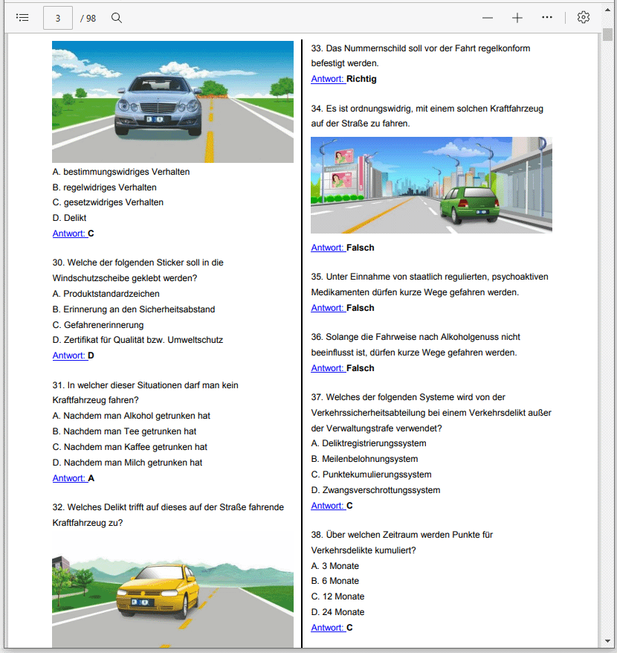Zoom out with the minus icon
This screenshot has height=653, width=617.
tap(488, 17)
